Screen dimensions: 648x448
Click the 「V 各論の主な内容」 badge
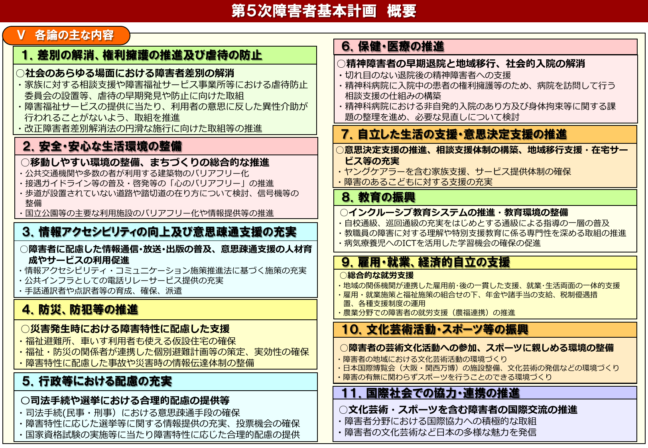point(67,35)
